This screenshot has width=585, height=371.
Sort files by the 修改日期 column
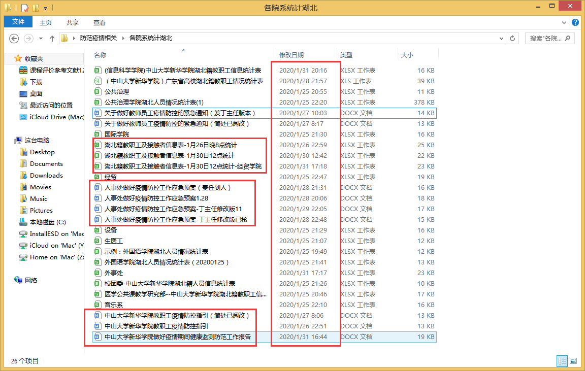point(291,55)
